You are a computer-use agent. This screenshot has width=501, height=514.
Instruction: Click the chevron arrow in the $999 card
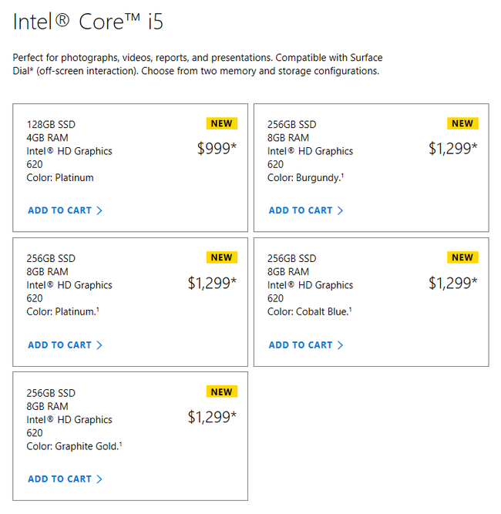click(99, 210)
